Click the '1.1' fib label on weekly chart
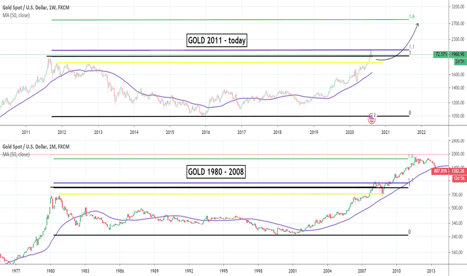Screen dimensions: 467x276 pos(411,47)
